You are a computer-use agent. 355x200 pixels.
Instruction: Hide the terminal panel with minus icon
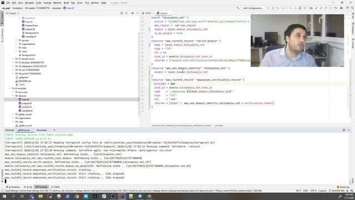(x=349, y=130)
